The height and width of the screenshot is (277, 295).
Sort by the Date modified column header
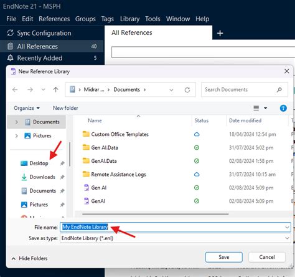pyautogui.click(x=245, y=120)
